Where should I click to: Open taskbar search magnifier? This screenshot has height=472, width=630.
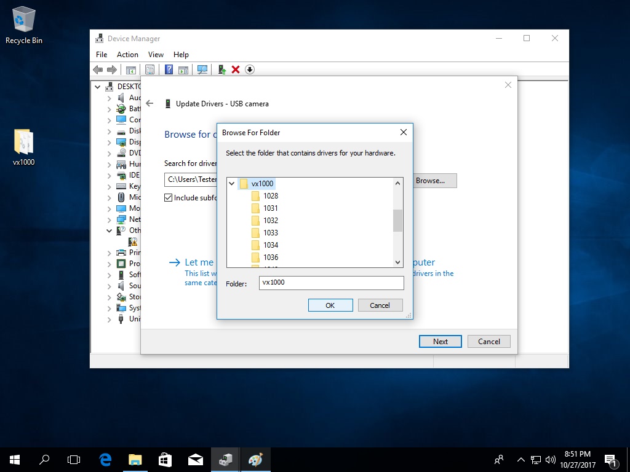[44, 460]
